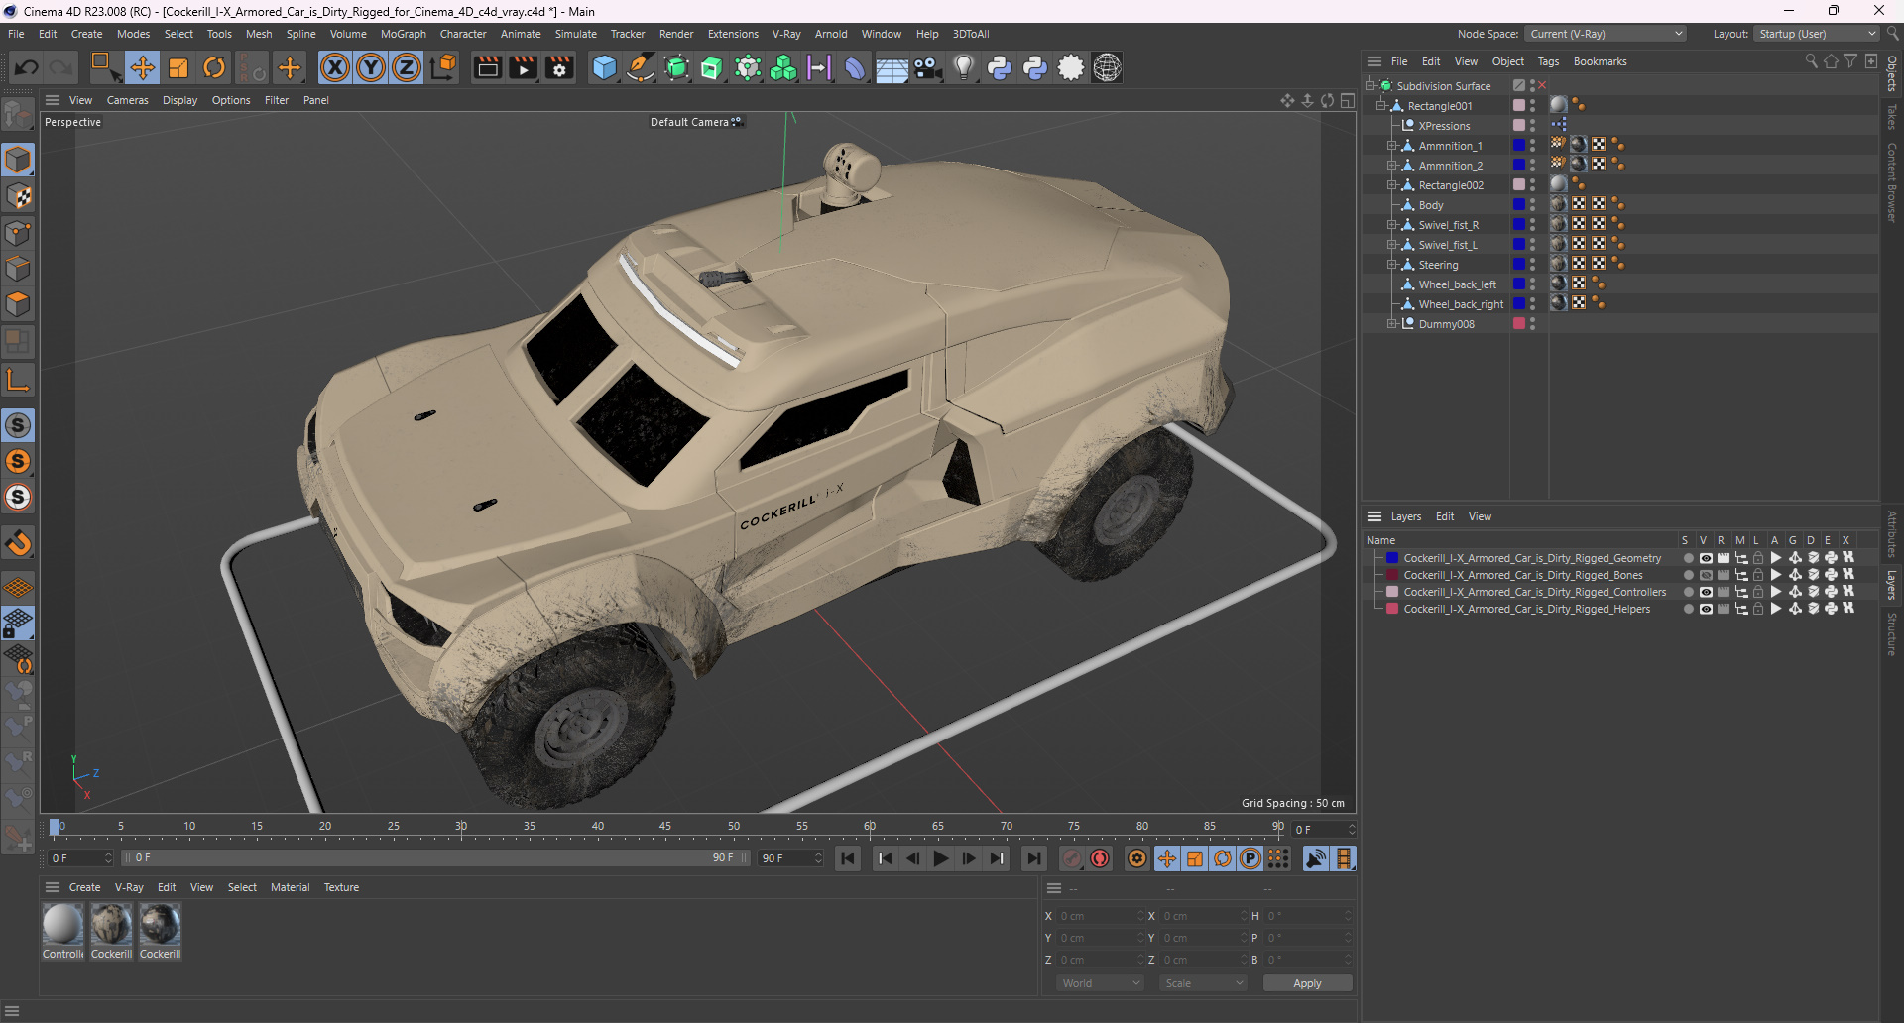The height and width of the screenshot is (1023, 1904).
Task: Click the Apply button
Action: 1307,983
